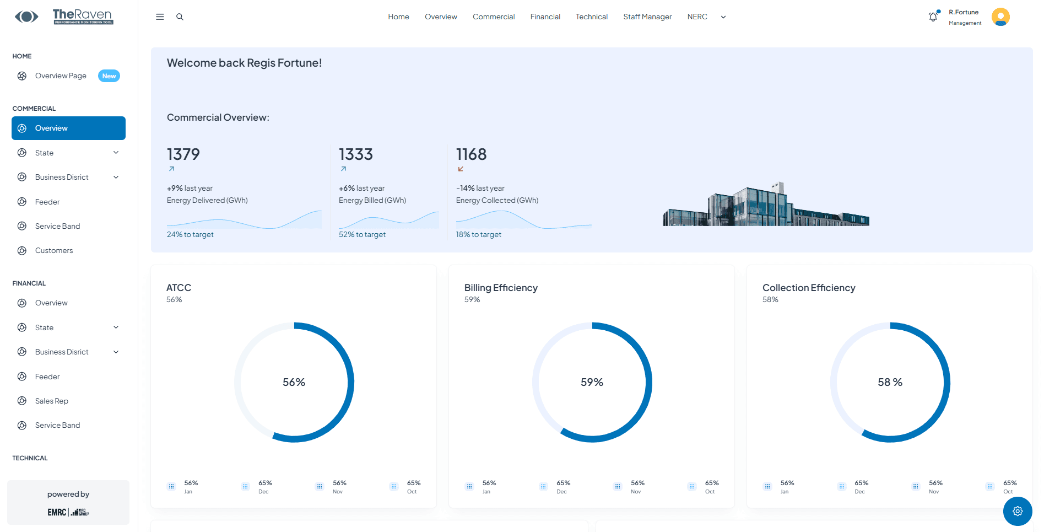Toggle the 56% Nov marker in Collection Efficiency

click(x=916, y=486)
